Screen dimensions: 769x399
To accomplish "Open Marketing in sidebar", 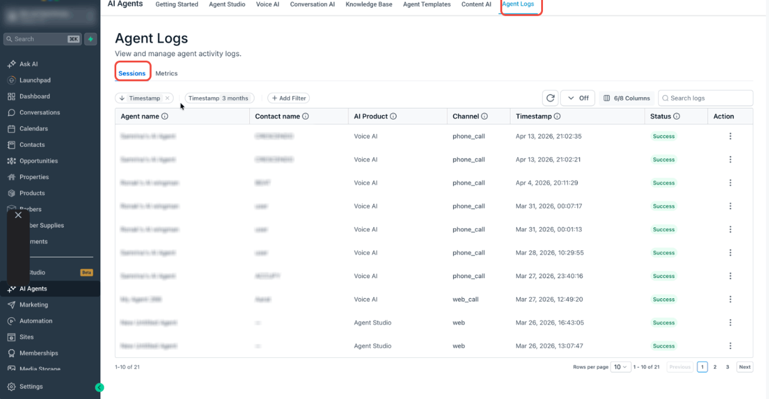I will (x=34, y=305).
